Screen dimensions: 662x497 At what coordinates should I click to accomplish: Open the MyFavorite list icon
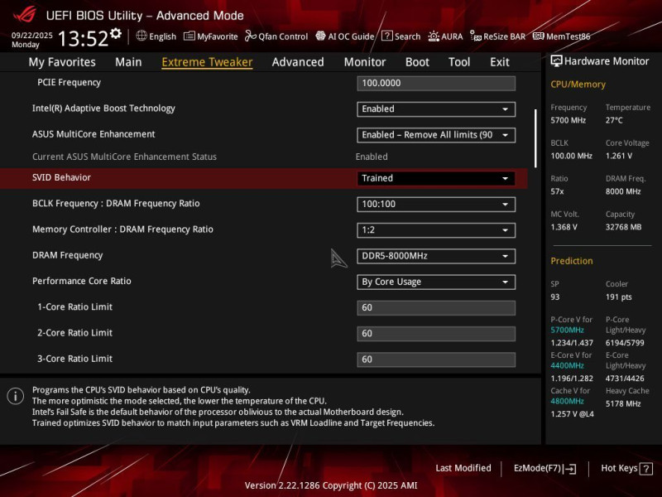point(189,36)
